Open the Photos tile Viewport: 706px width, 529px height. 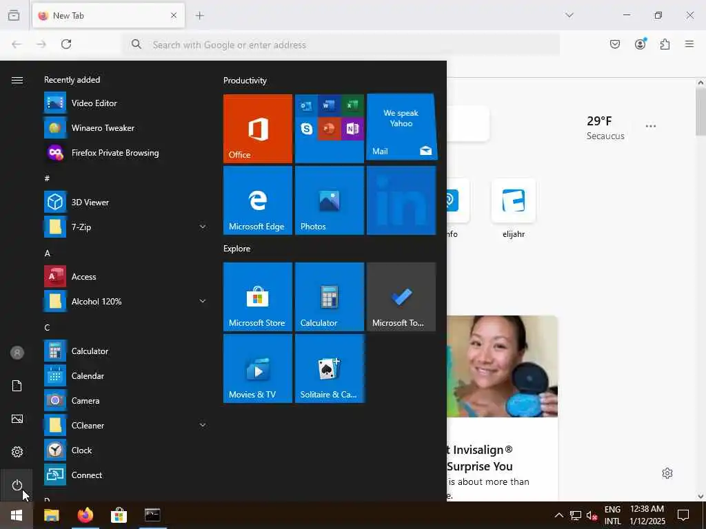click(329, 200)
